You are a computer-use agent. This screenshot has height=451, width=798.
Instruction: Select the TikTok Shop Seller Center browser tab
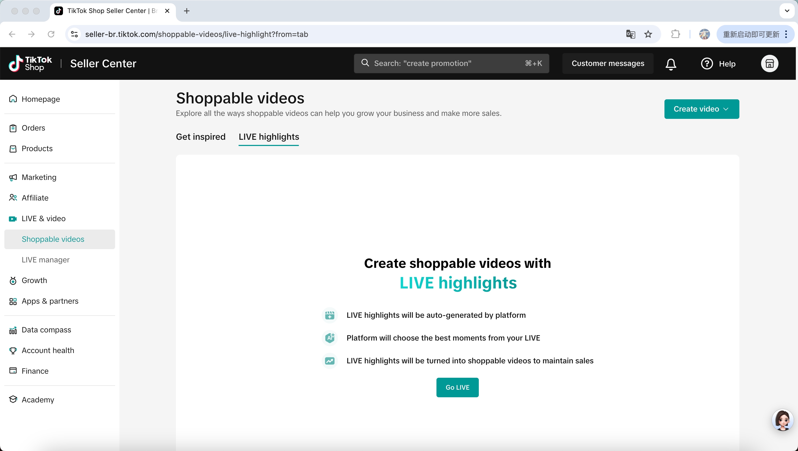point(113,11)
